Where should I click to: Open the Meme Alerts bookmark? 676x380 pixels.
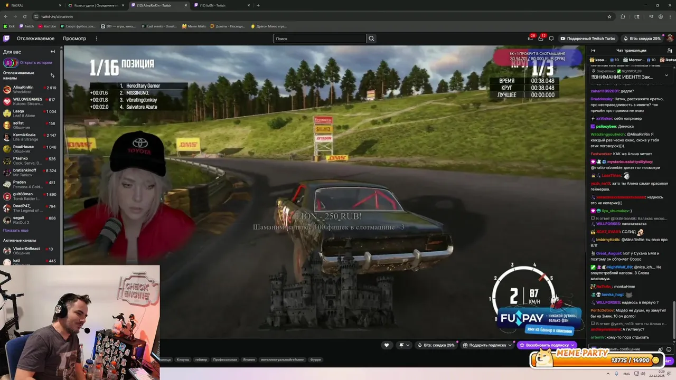[x=194, y=26]
